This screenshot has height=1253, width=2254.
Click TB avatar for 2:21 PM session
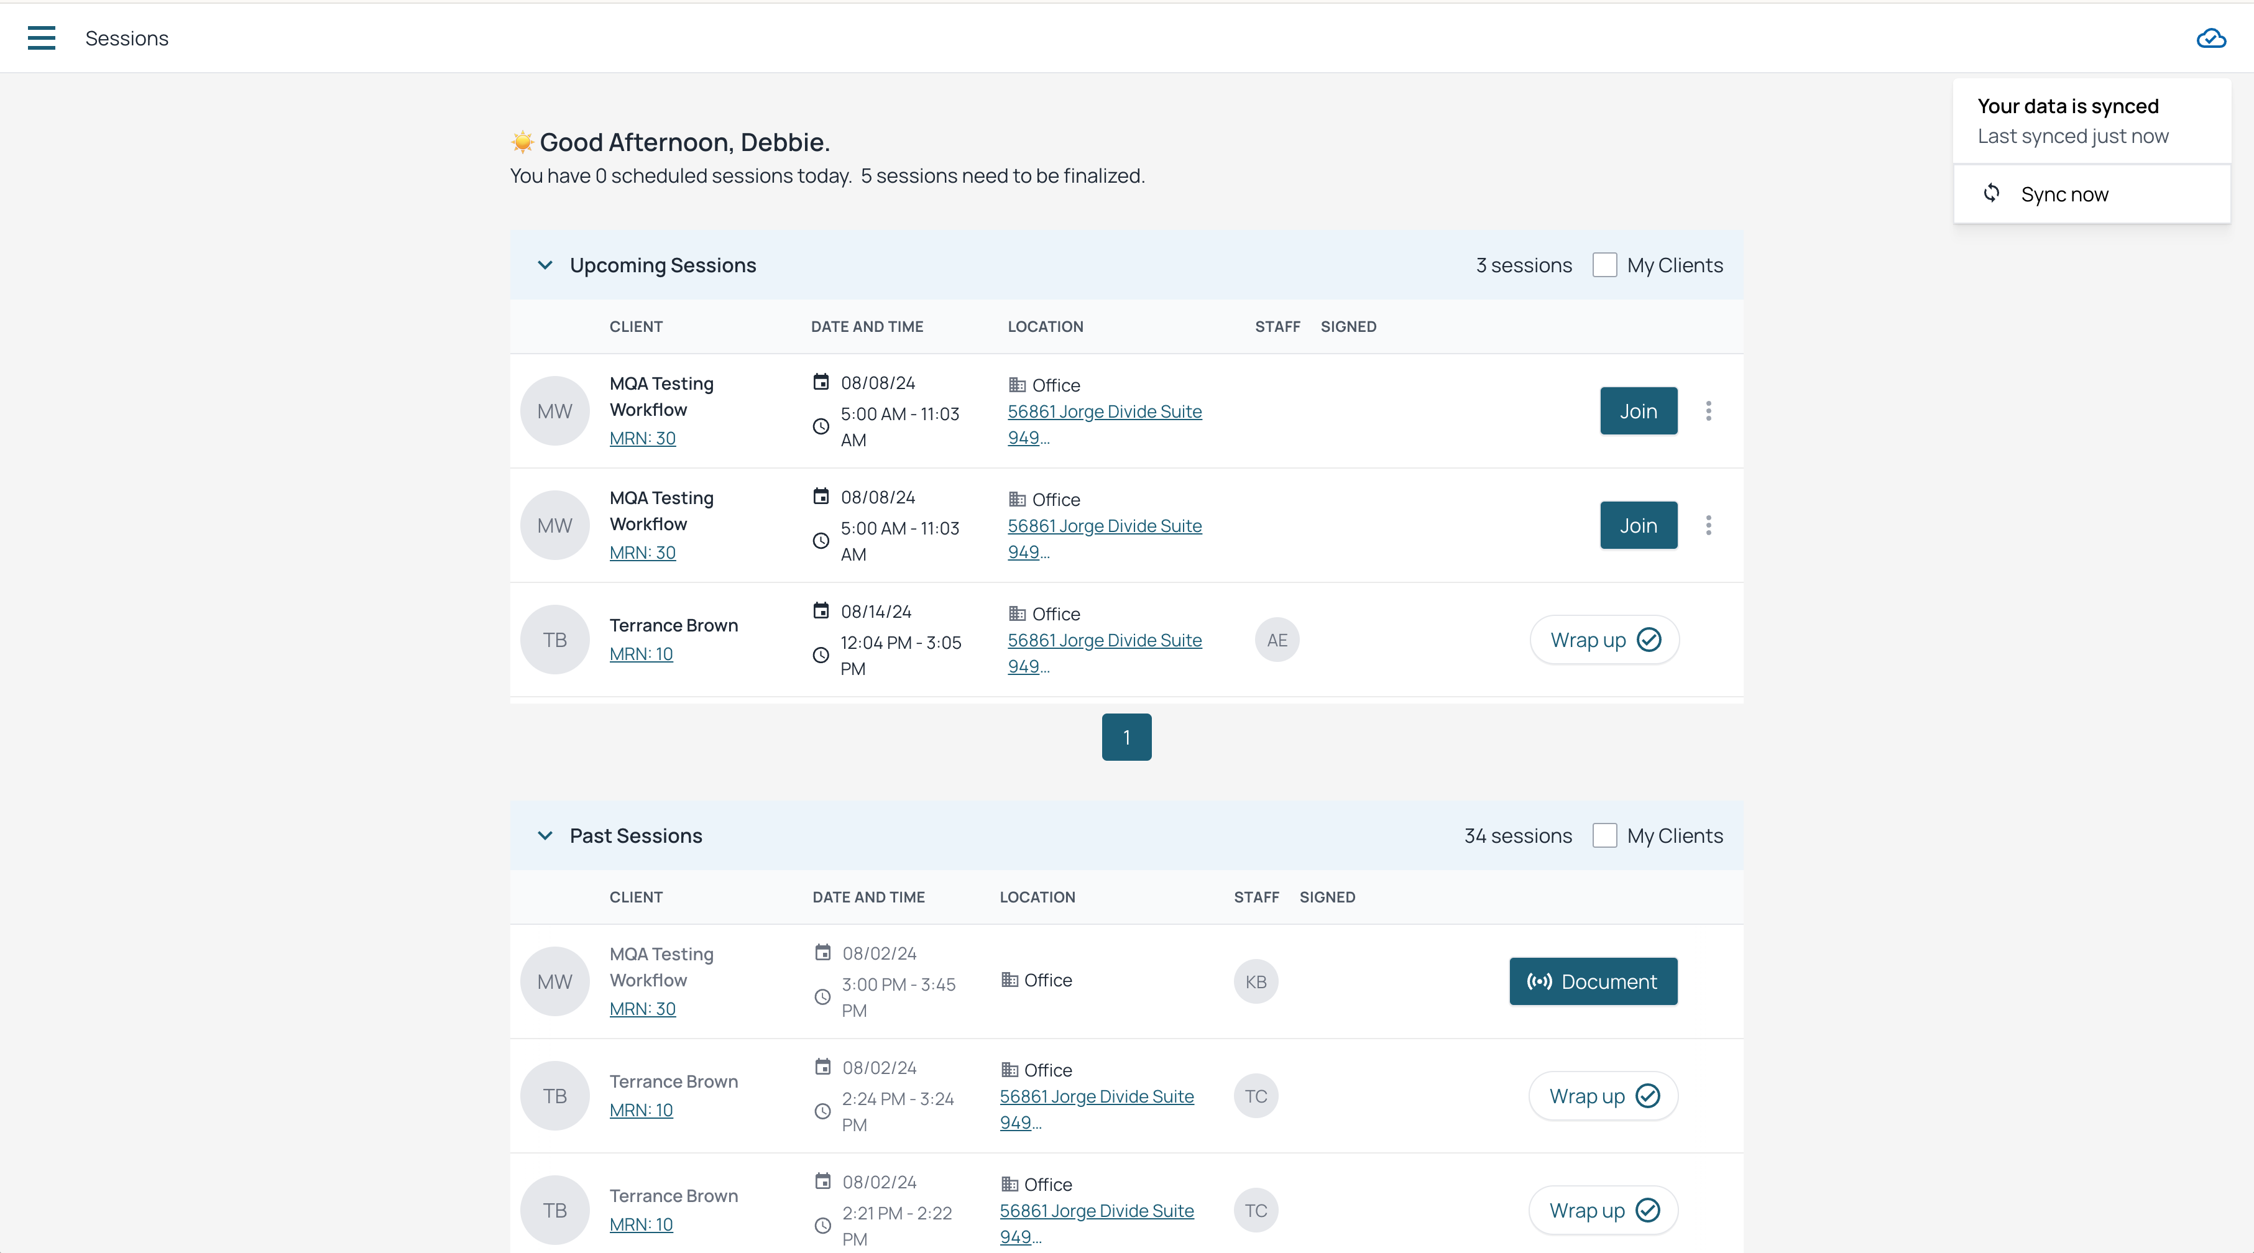click(x=554, y=1211)
